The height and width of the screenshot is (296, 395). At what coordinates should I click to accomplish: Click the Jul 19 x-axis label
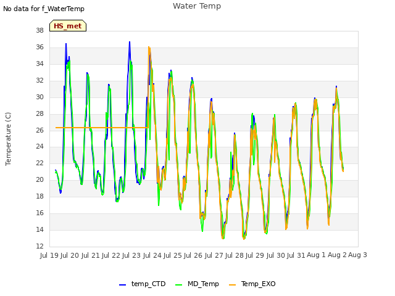tap(49, 255)
